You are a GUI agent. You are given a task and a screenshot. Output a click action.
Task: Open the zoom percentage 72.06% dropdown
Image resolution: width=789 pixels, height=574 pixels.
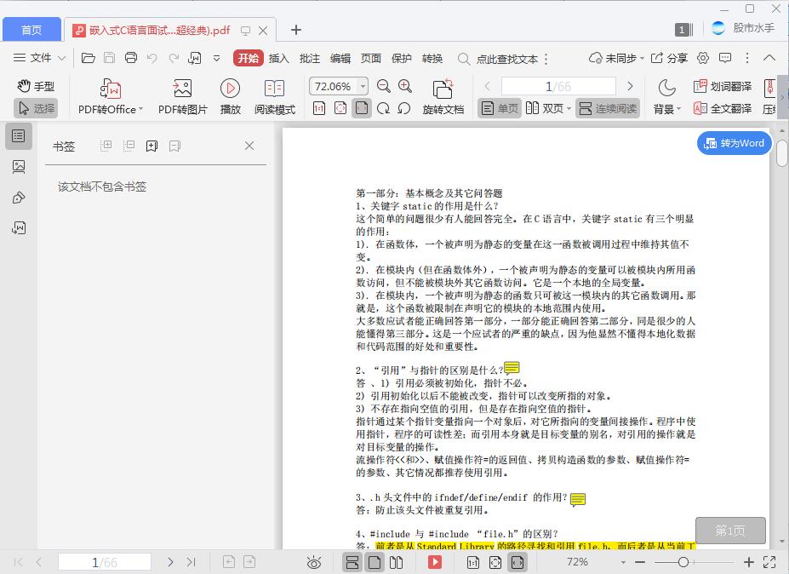[x=337, y=86]
